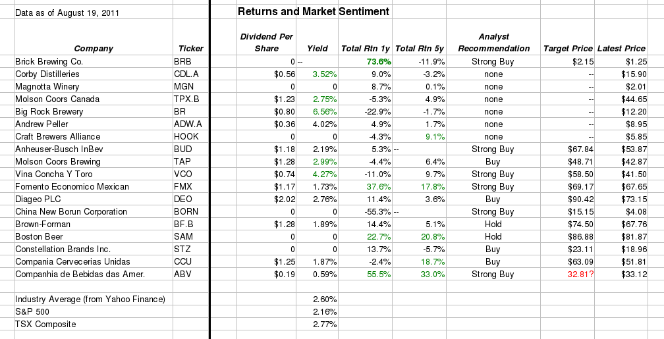This screenshot has height=339, width=664.
Task: Select the S&P 500 label cell
Action: (x=32, y=311)
